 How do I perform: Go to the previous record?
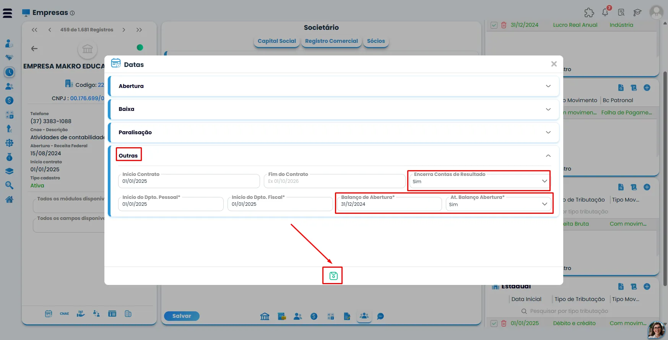(x=50, y=30)
